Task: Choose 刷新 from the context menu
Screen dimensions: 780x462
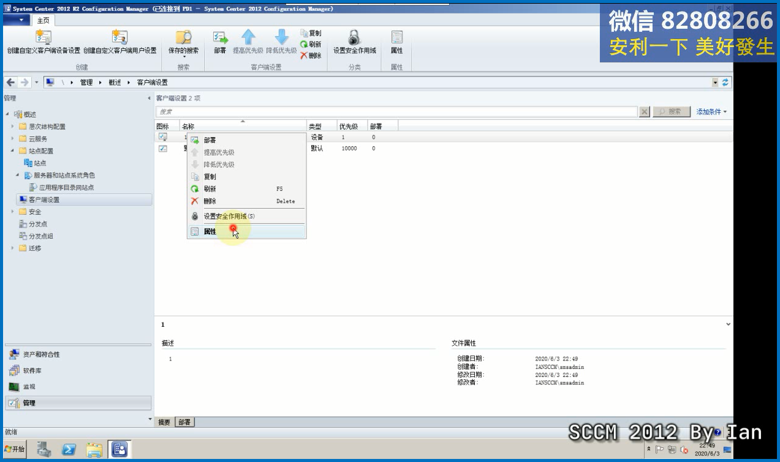Action: click(246, 189)
